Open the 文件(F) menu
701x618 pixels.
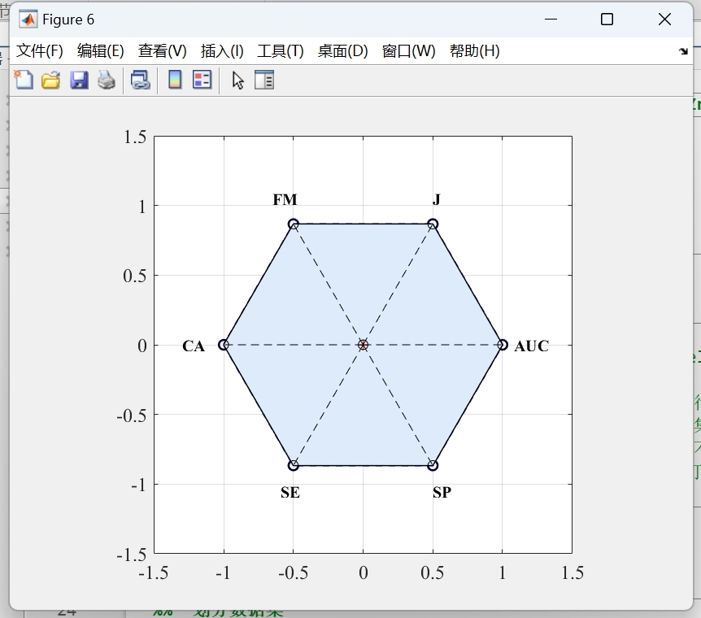coord(40,51)
